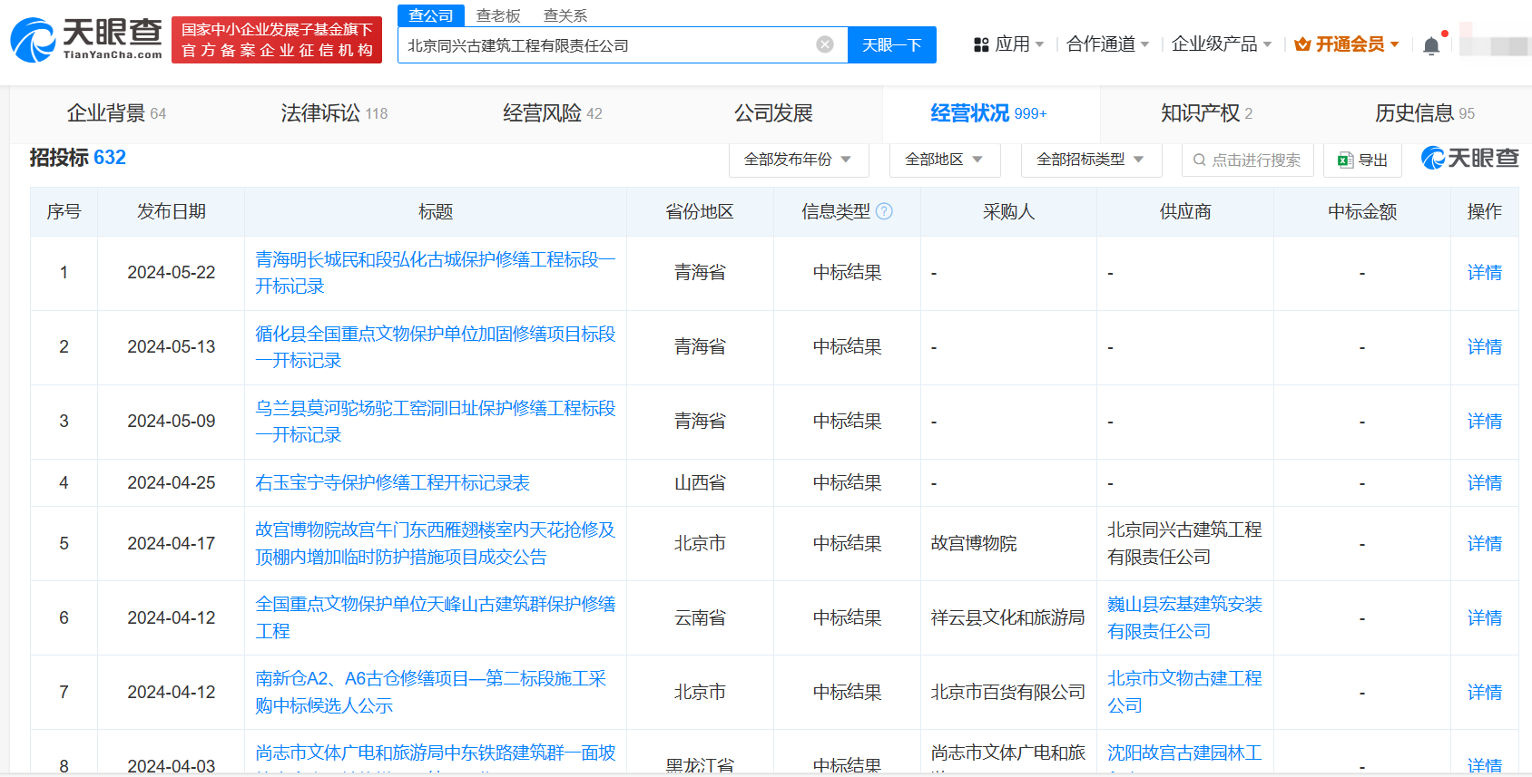Export the bidding list via 导出

1362,160
